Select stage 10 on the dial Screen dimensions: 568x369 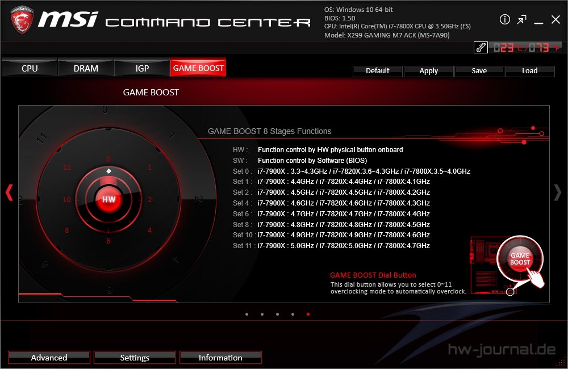click(66, 199)
